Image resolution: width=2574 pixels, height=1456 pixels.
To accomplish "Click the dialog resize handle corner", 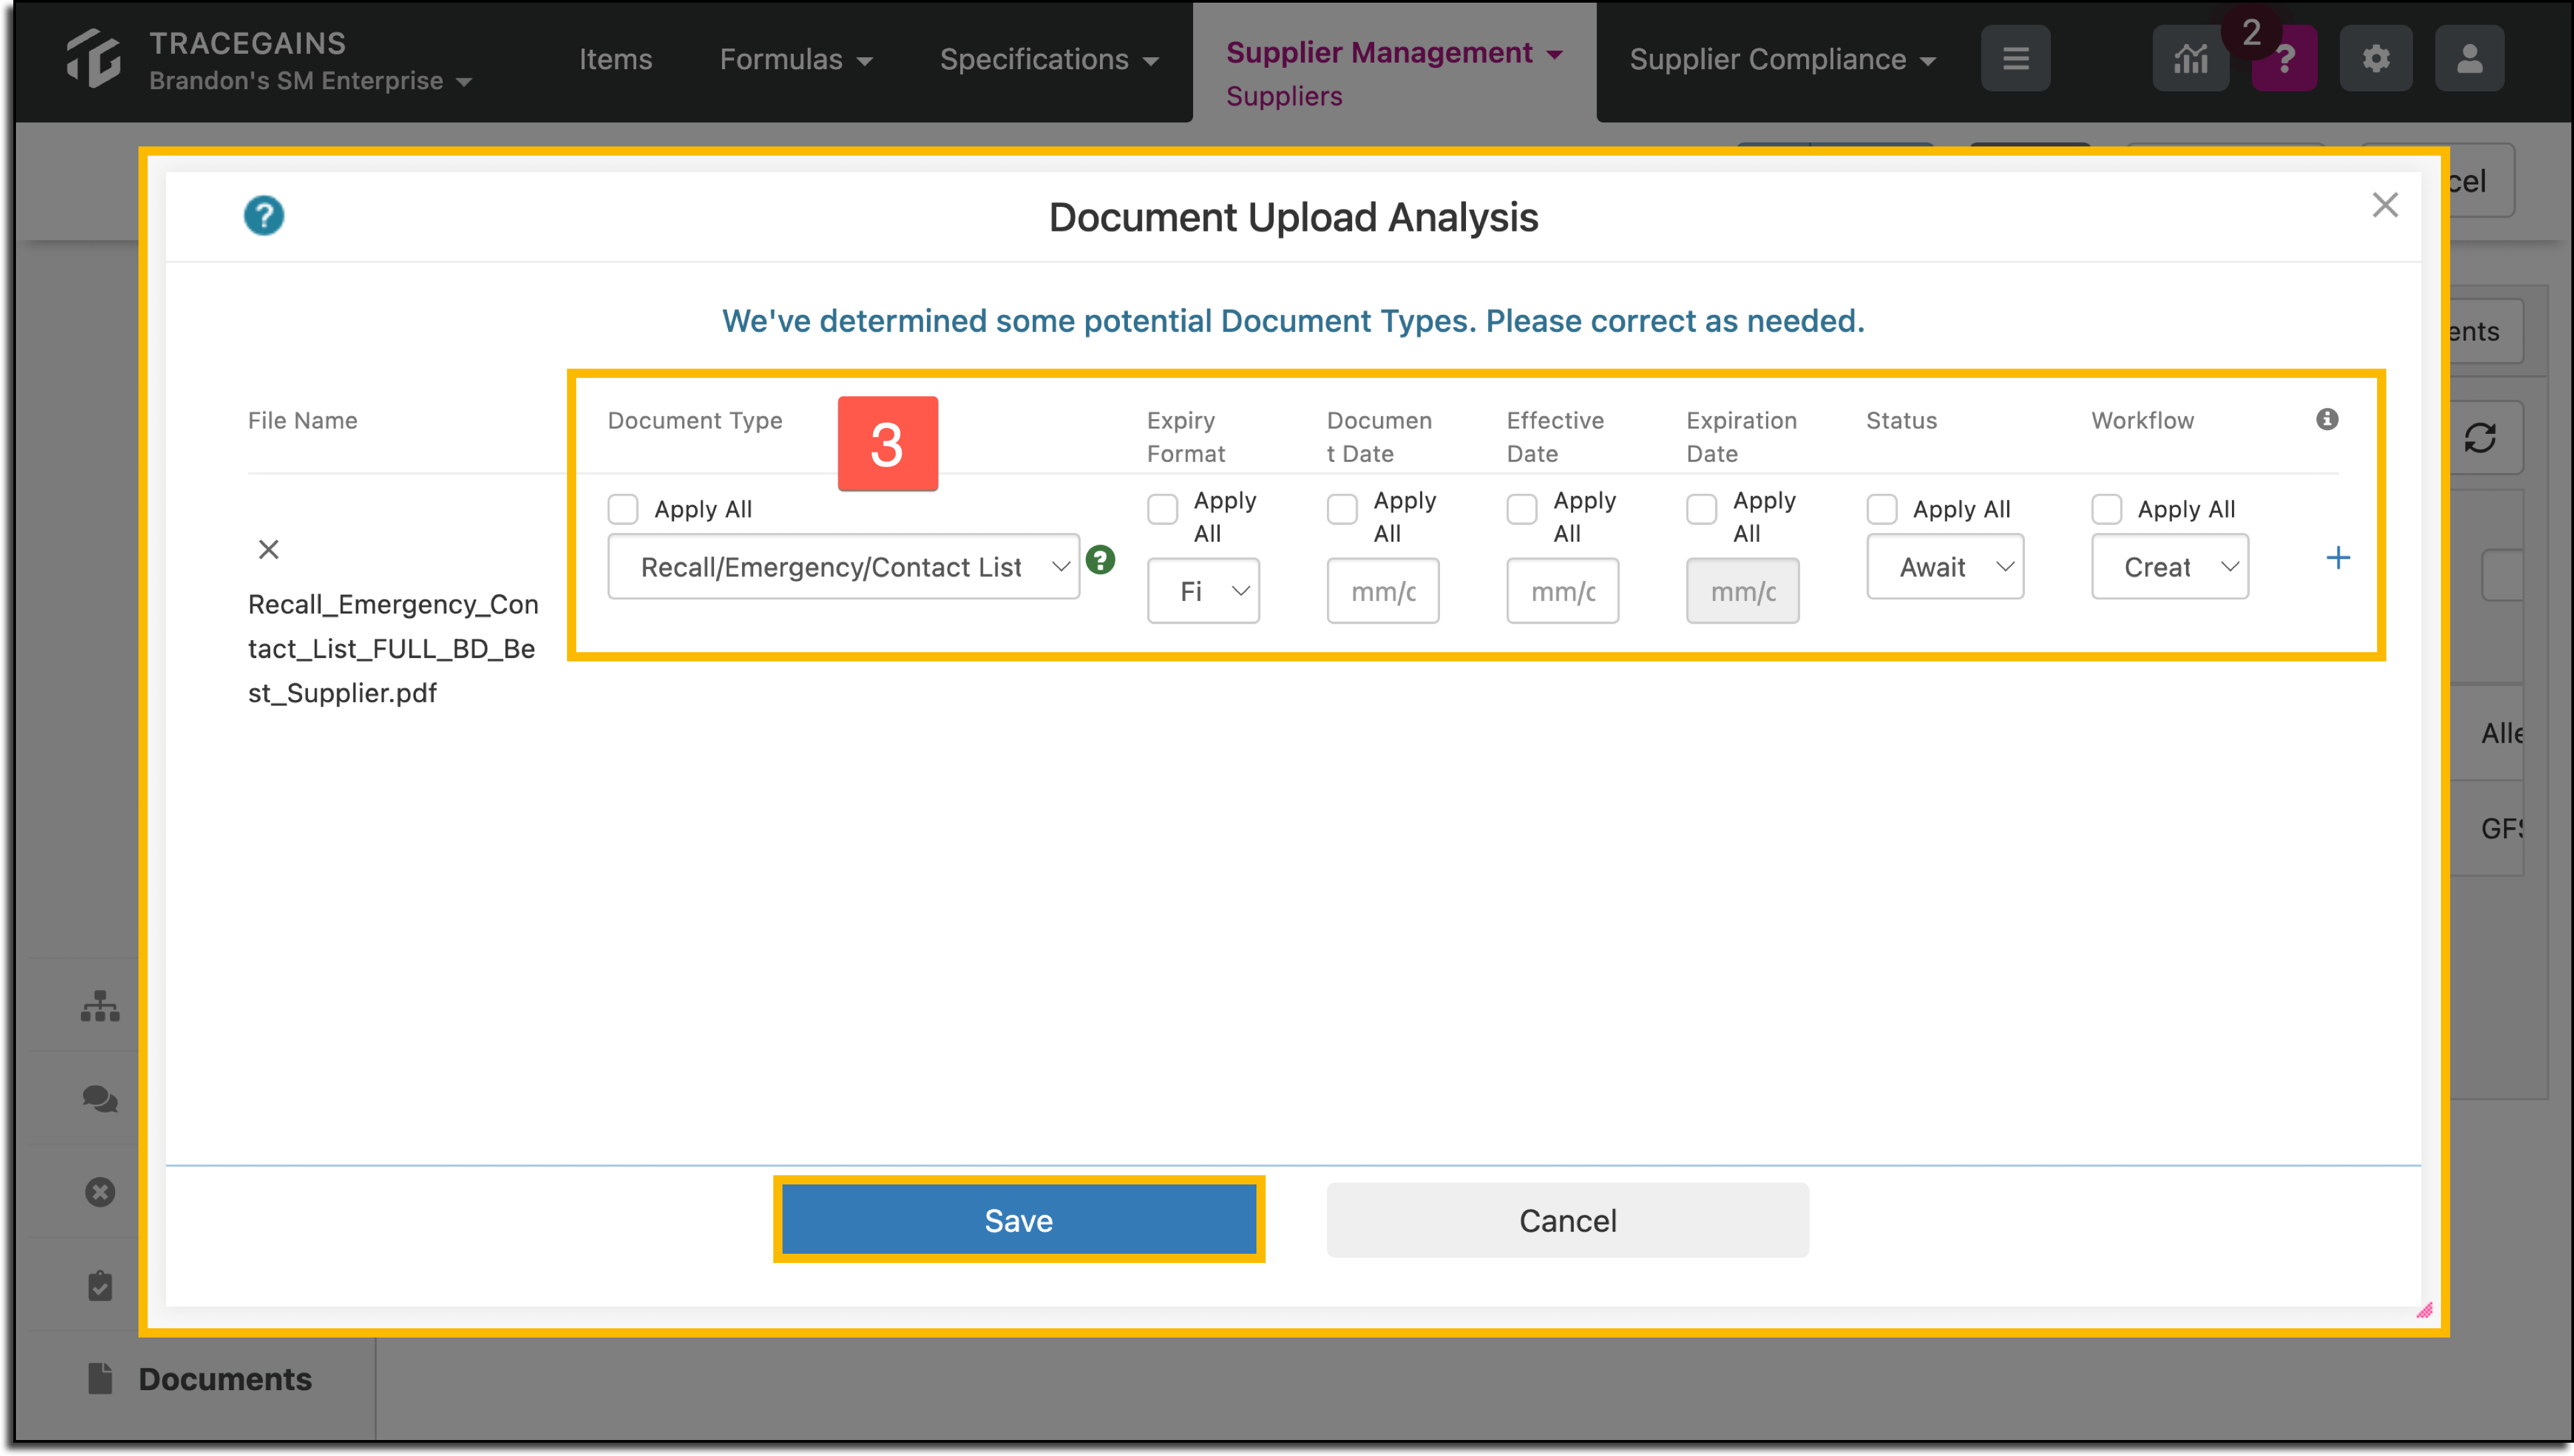I will coord(2424,1310).
